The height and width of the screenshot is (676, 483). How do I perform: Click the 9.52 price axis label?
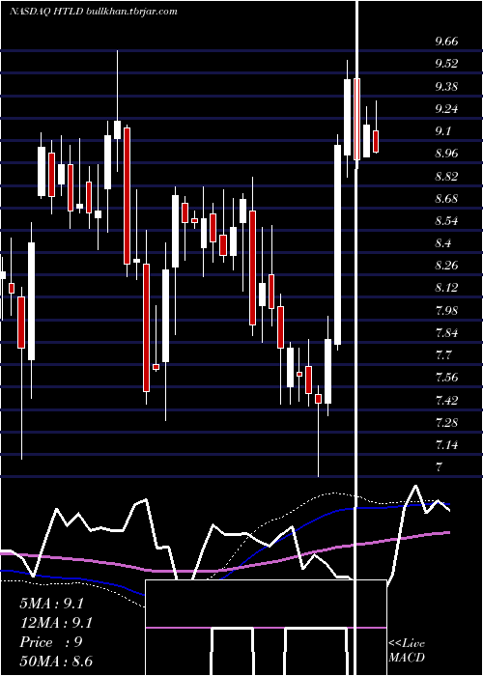446,64
